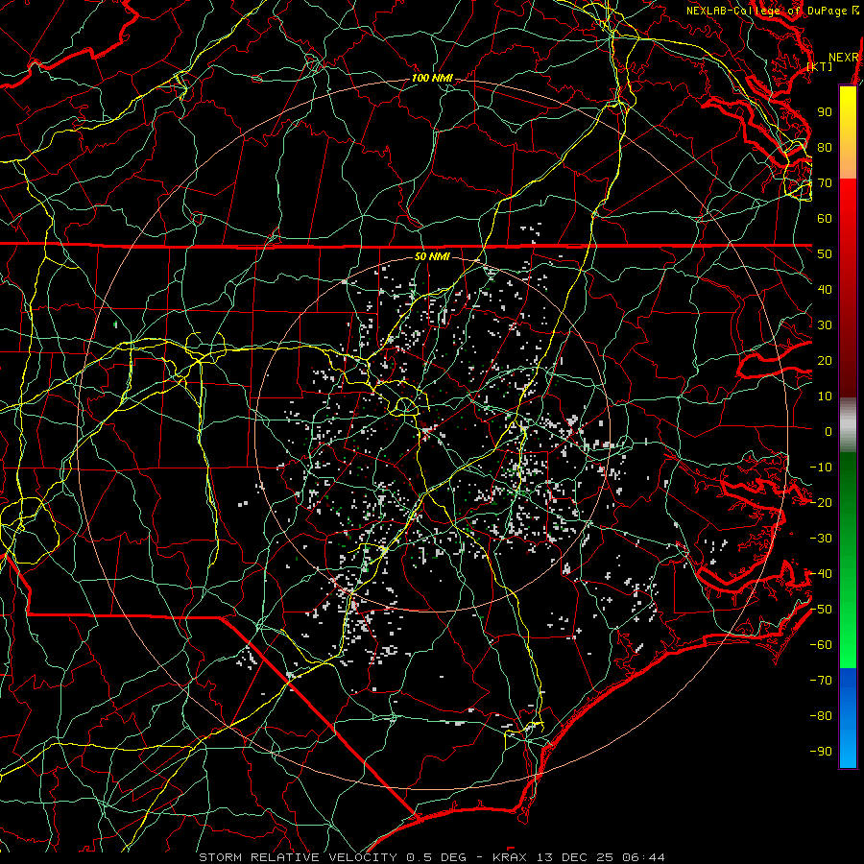The image size is (864, 864).
Task: Click the "0.5 DEG" elevation angle text
Action: pyautogui.click(x=437, y=857)
